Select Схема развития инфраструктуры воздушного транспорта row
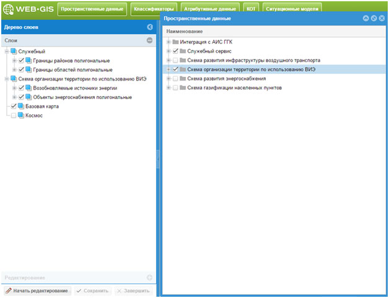 click(254, 60)
